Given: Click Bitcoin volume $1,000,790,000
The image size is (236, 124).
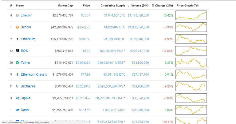Looking at the screenshot, I should (138, 27).
